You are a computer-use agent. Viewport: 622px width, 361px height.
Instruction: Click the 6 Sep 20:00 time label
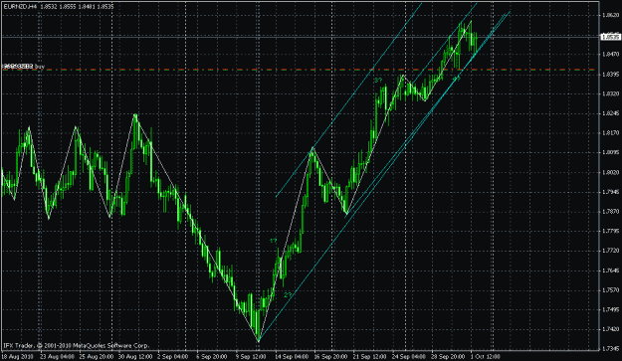[212, 356]
